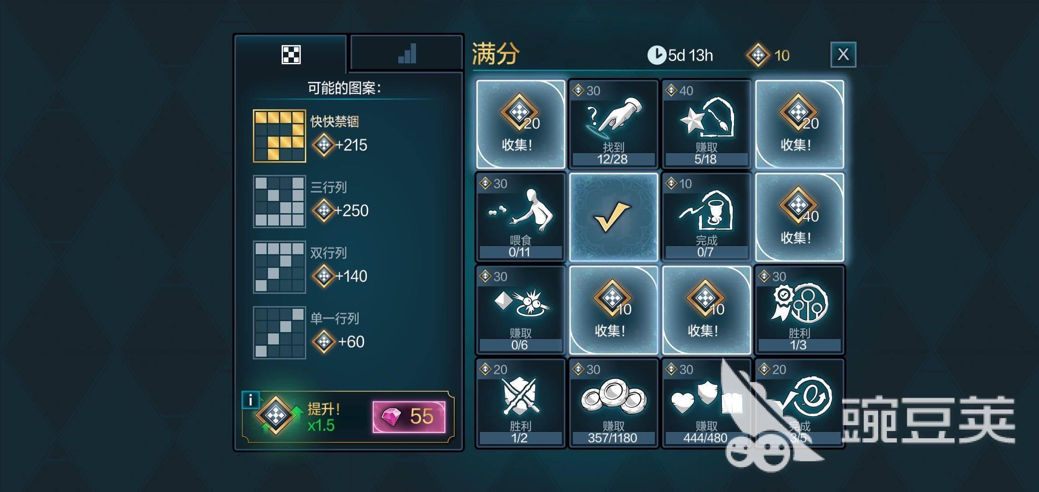Collect the 20 points top-left tile
The height and width of the screenshot is (492, 1039).
click(x=520, y=124)
